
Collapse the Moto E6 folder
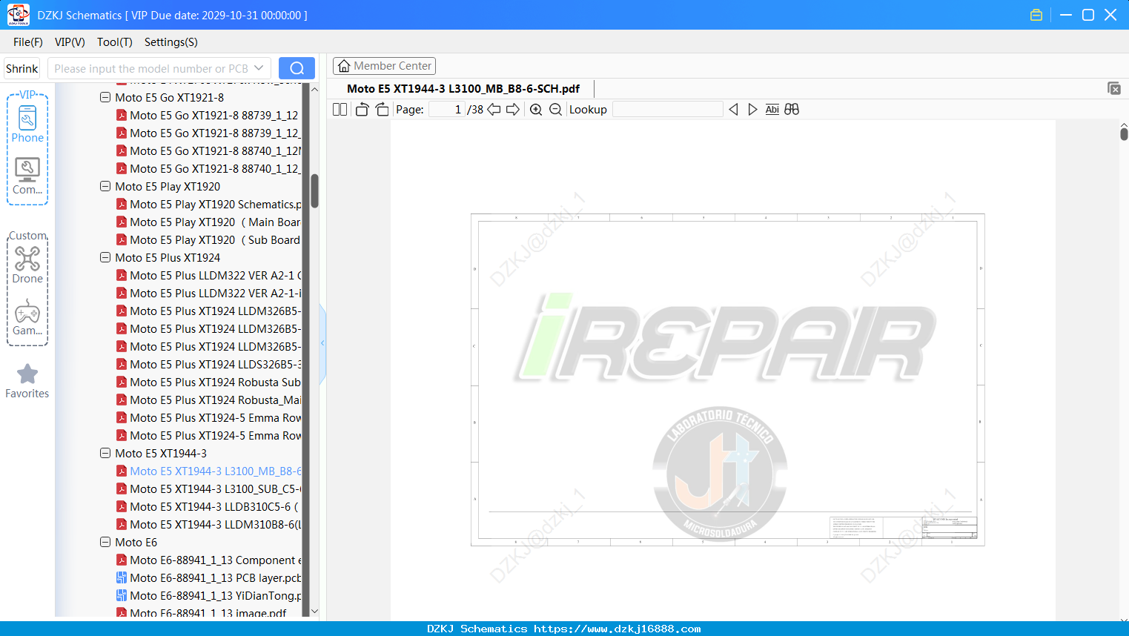(x=105, y=542)
